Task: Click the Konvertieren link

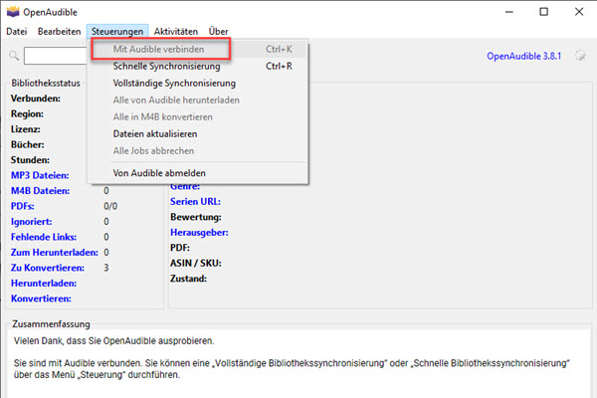Action: click(x=41, y=298)
